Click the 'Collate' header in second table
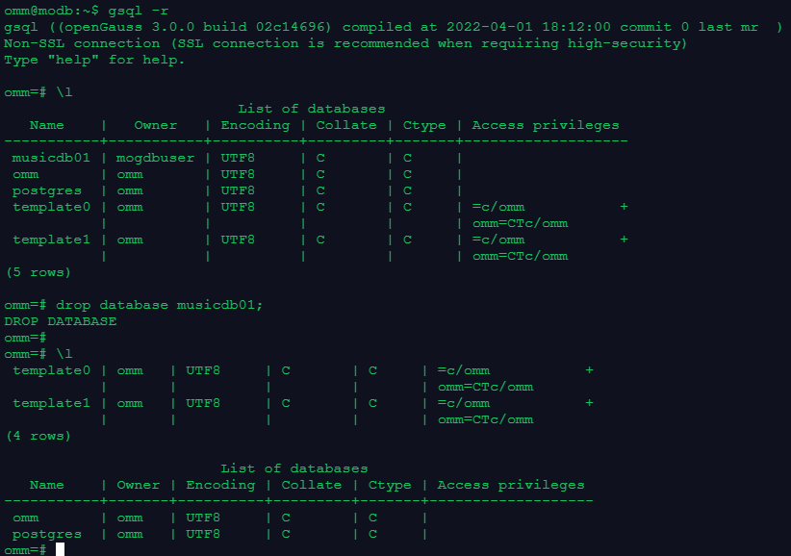This screenshot has height=556, width=791. (311, 485)
